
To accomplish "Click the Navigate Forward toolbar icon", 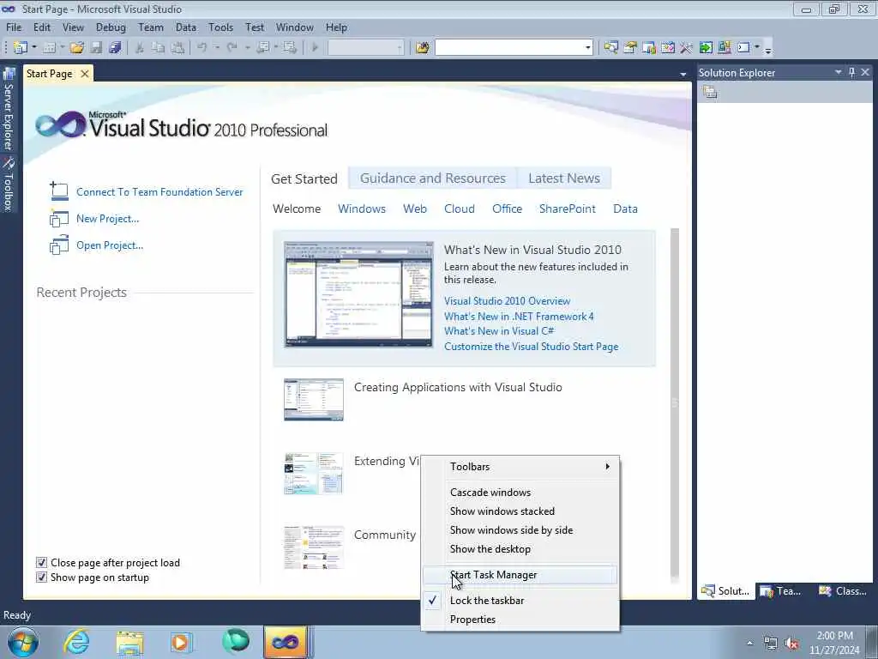I will (290, 48).
